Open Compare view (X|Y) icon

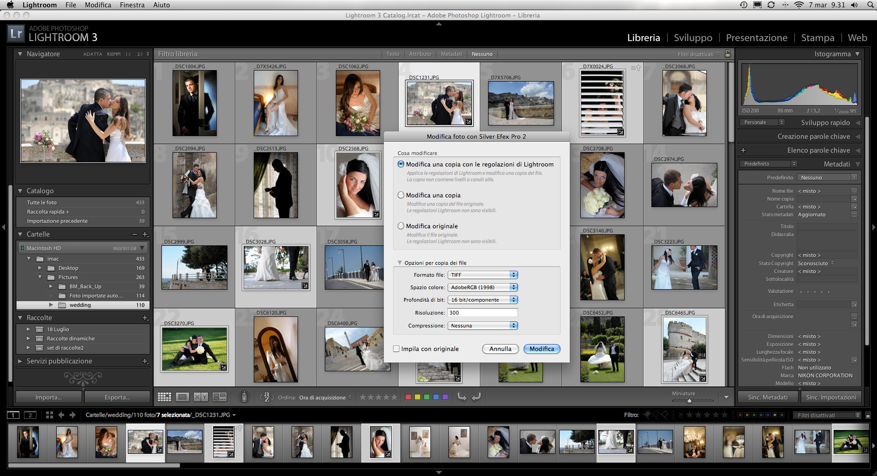click(x=201, y=397)
